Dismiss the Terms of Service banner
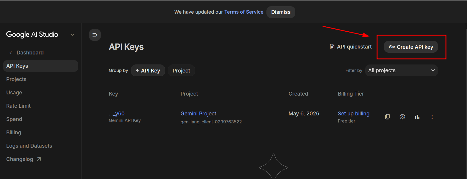Image resolution: width=467 pixels, height=179 pixels. coord(281,12)
